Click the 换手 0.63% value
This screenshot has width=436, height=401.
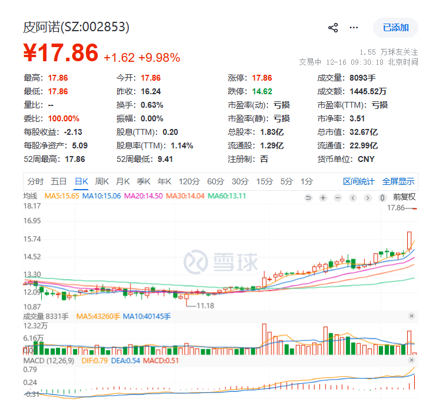pyautogui.click(x=152, y=105)
